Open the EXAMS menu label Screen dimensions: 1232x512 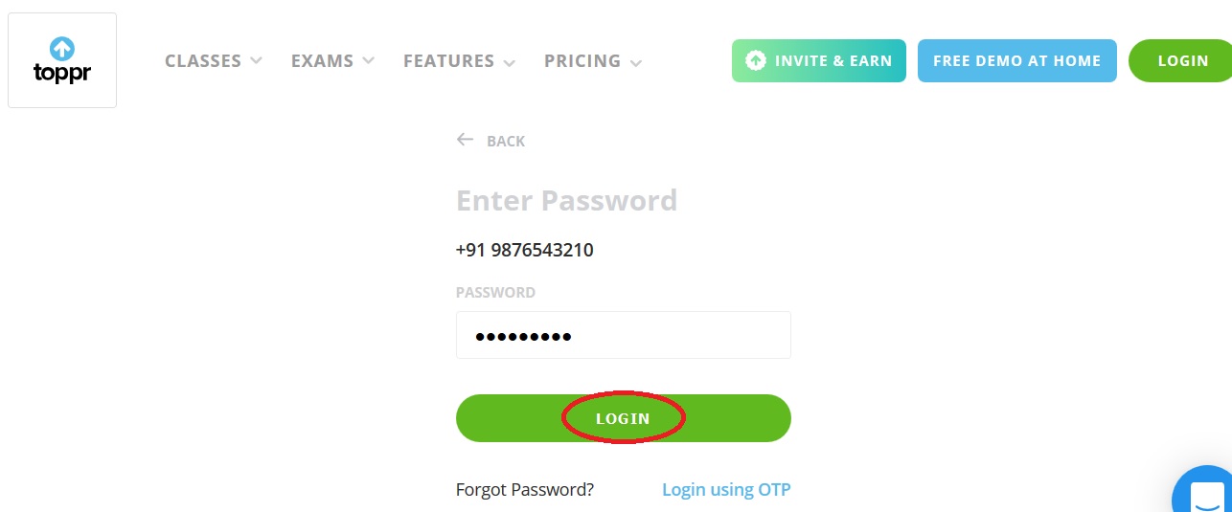click(x=322, y=61)
